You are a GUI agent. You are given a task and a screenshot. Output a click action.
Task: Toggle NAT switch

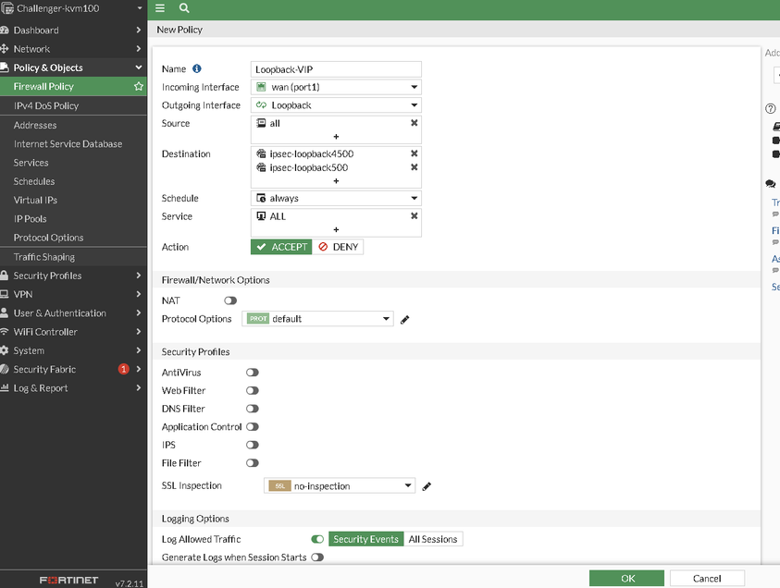pos(230,300)
